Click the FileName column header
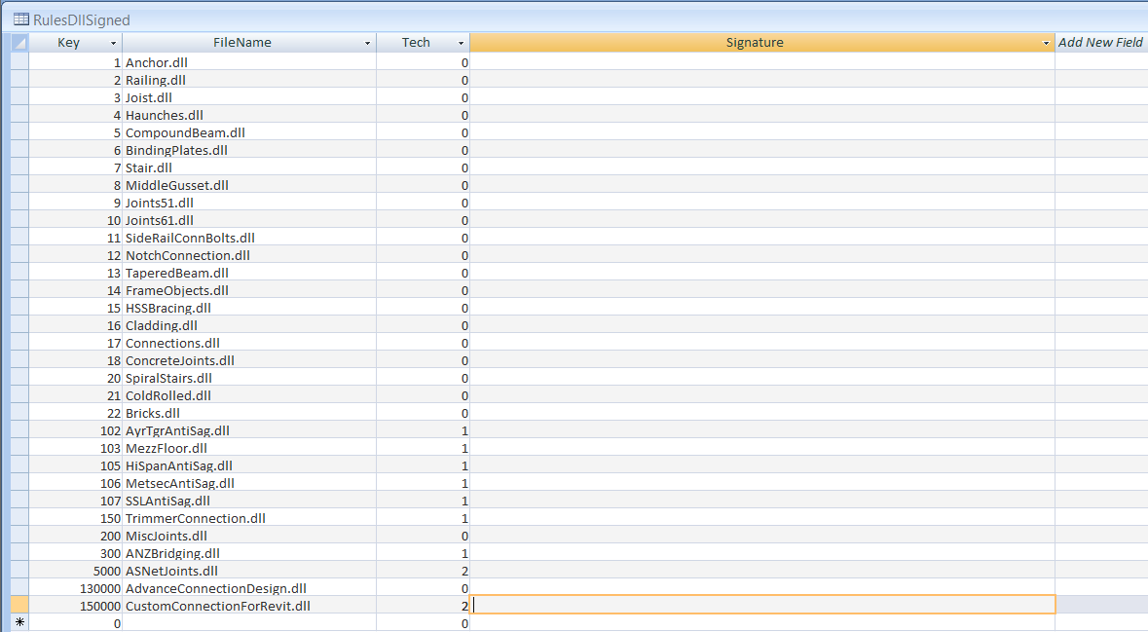The image size is (1148, 632). [242, 43]
